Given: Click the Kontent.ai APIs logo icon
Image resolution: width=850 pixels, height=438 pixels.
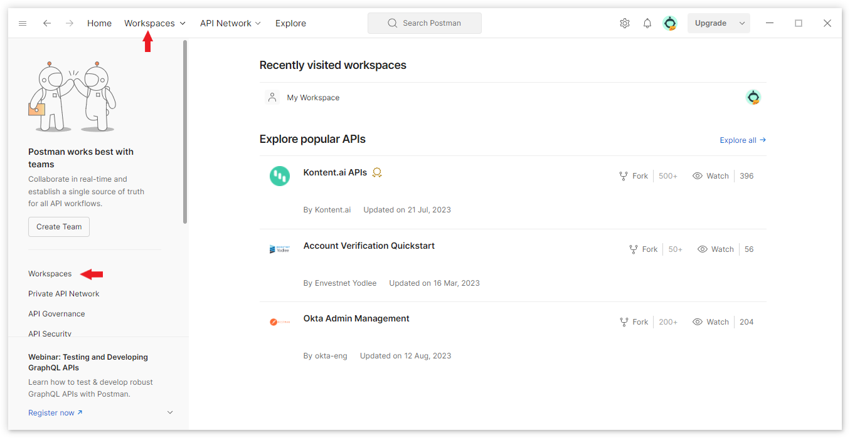Looking at the screenshot, I should [x=279, y=176].
